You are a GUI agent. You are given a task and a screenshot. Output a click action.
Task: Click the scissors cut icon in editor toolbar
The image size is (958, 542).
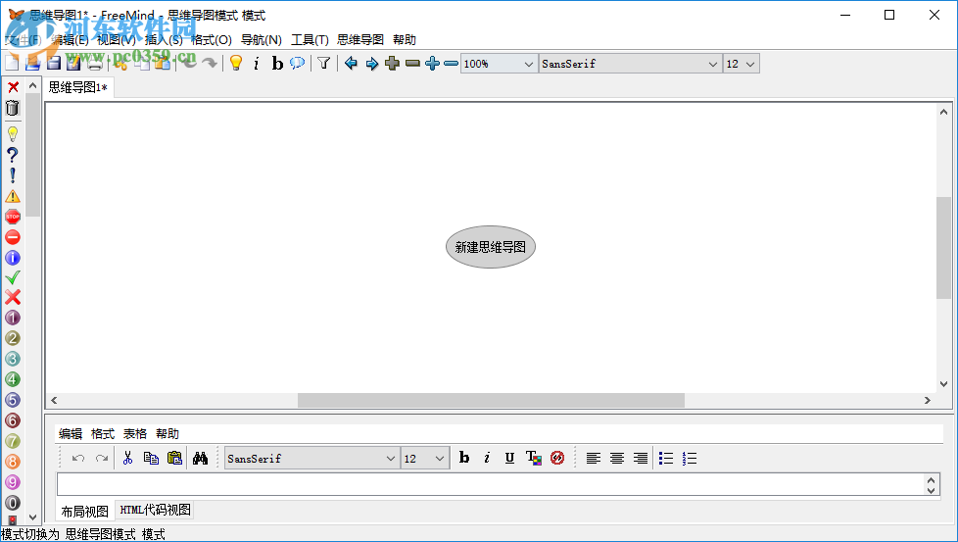[x=127, y=458]
